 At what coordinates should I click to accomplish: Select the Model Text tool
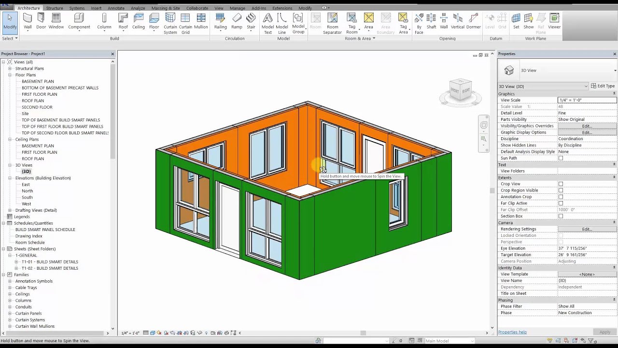click(267, 24)
